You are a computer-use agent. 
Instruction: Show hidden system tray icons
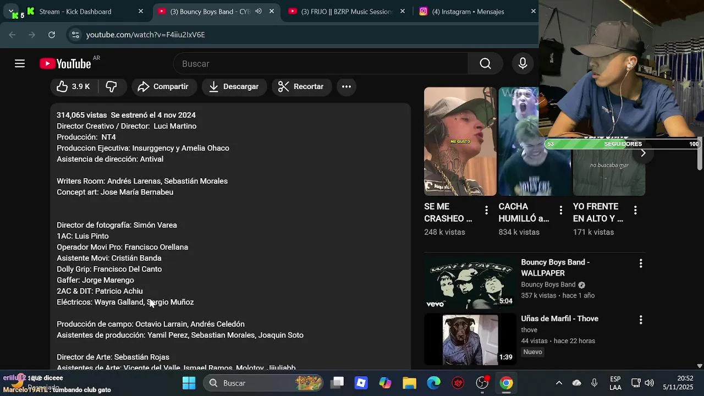click(559, 383)
